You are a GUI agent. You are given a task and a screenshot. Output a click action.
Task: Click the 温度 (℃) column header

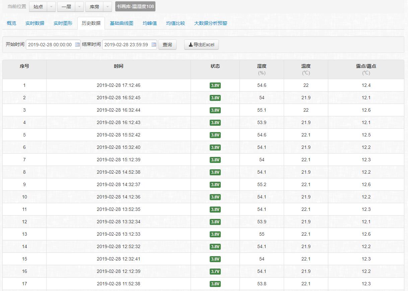306,69
